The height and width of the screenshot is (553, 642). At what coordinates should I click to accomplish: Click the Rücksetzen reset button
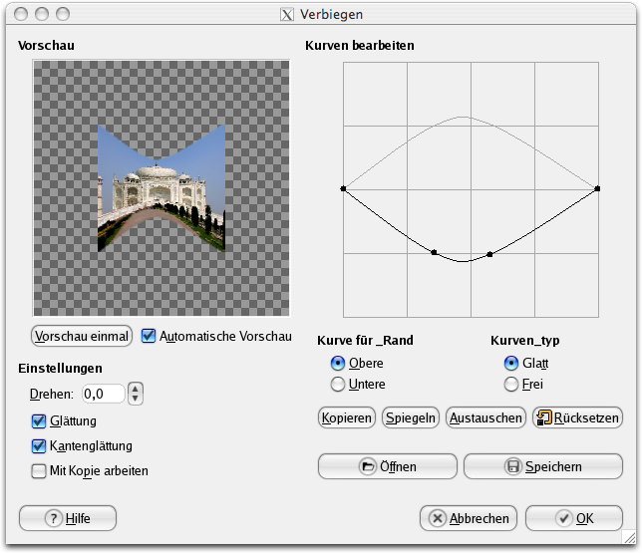click(x=578, y=417)
